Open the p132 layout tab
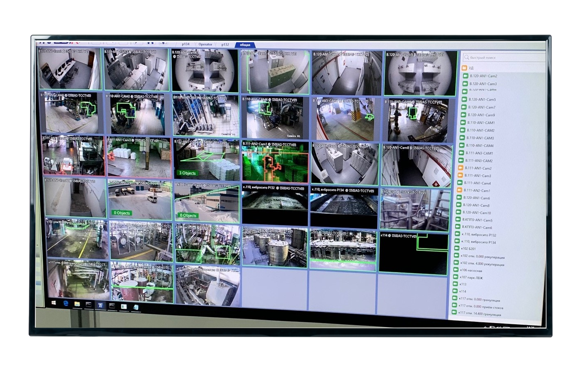Viewport: 573px width, 382px height. [x=225, y=45]
